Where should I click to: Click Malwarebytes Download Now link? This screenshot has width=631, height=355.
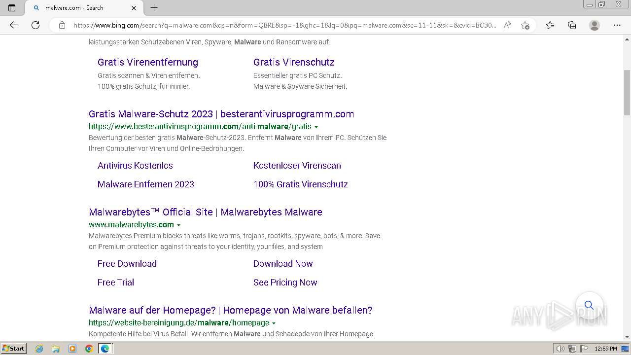click(283, 264)
